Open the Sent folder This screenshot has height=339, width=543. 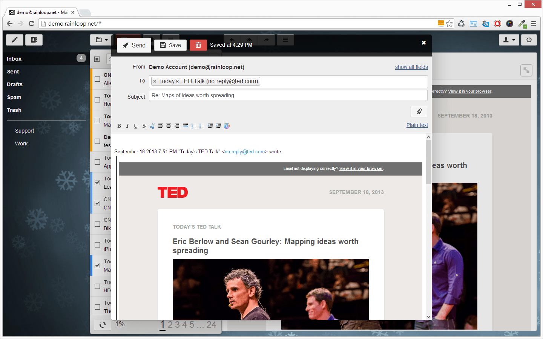(46, 72)
